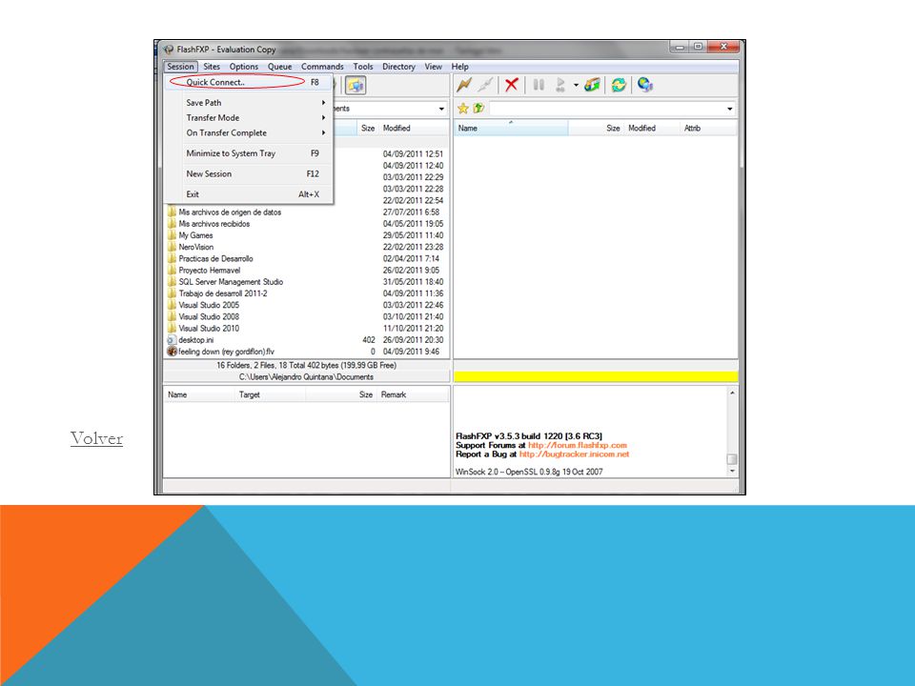Choose Quick Connect from the Session menu
This screenshot has height=686, width=915.
coord(249,82)
